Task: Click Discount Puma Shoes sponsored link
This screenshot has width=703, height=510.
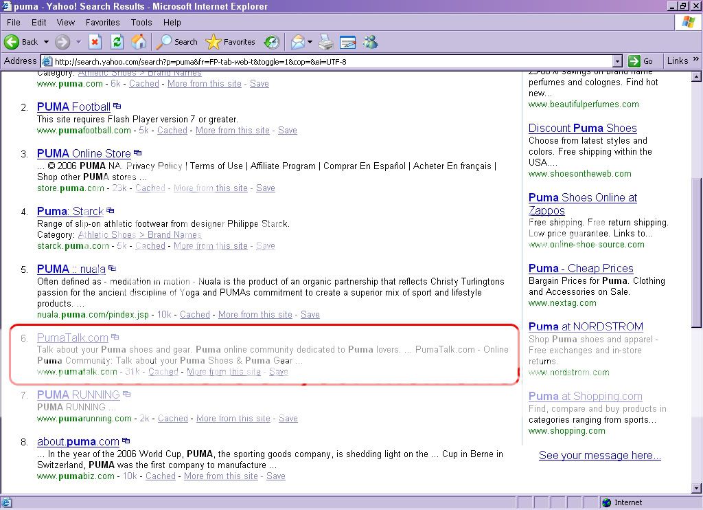Action: tap(582, 128)
